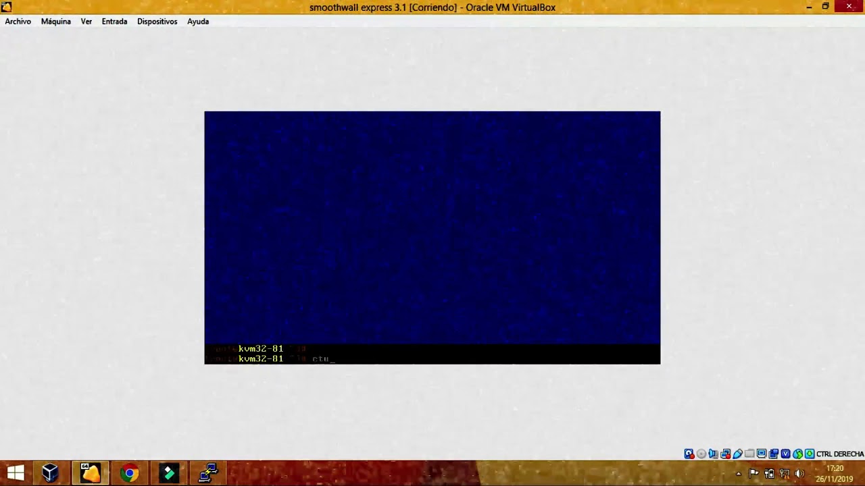Open Google Chrome from the taskbar
The image size is (865, 486).
click(130, 473)
